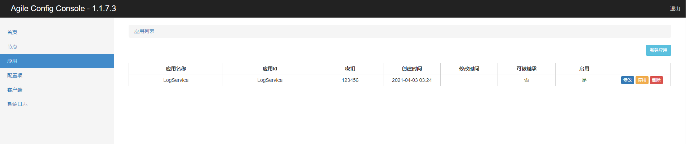Delete LogService using the 删除 button

[x=656, y=80]
